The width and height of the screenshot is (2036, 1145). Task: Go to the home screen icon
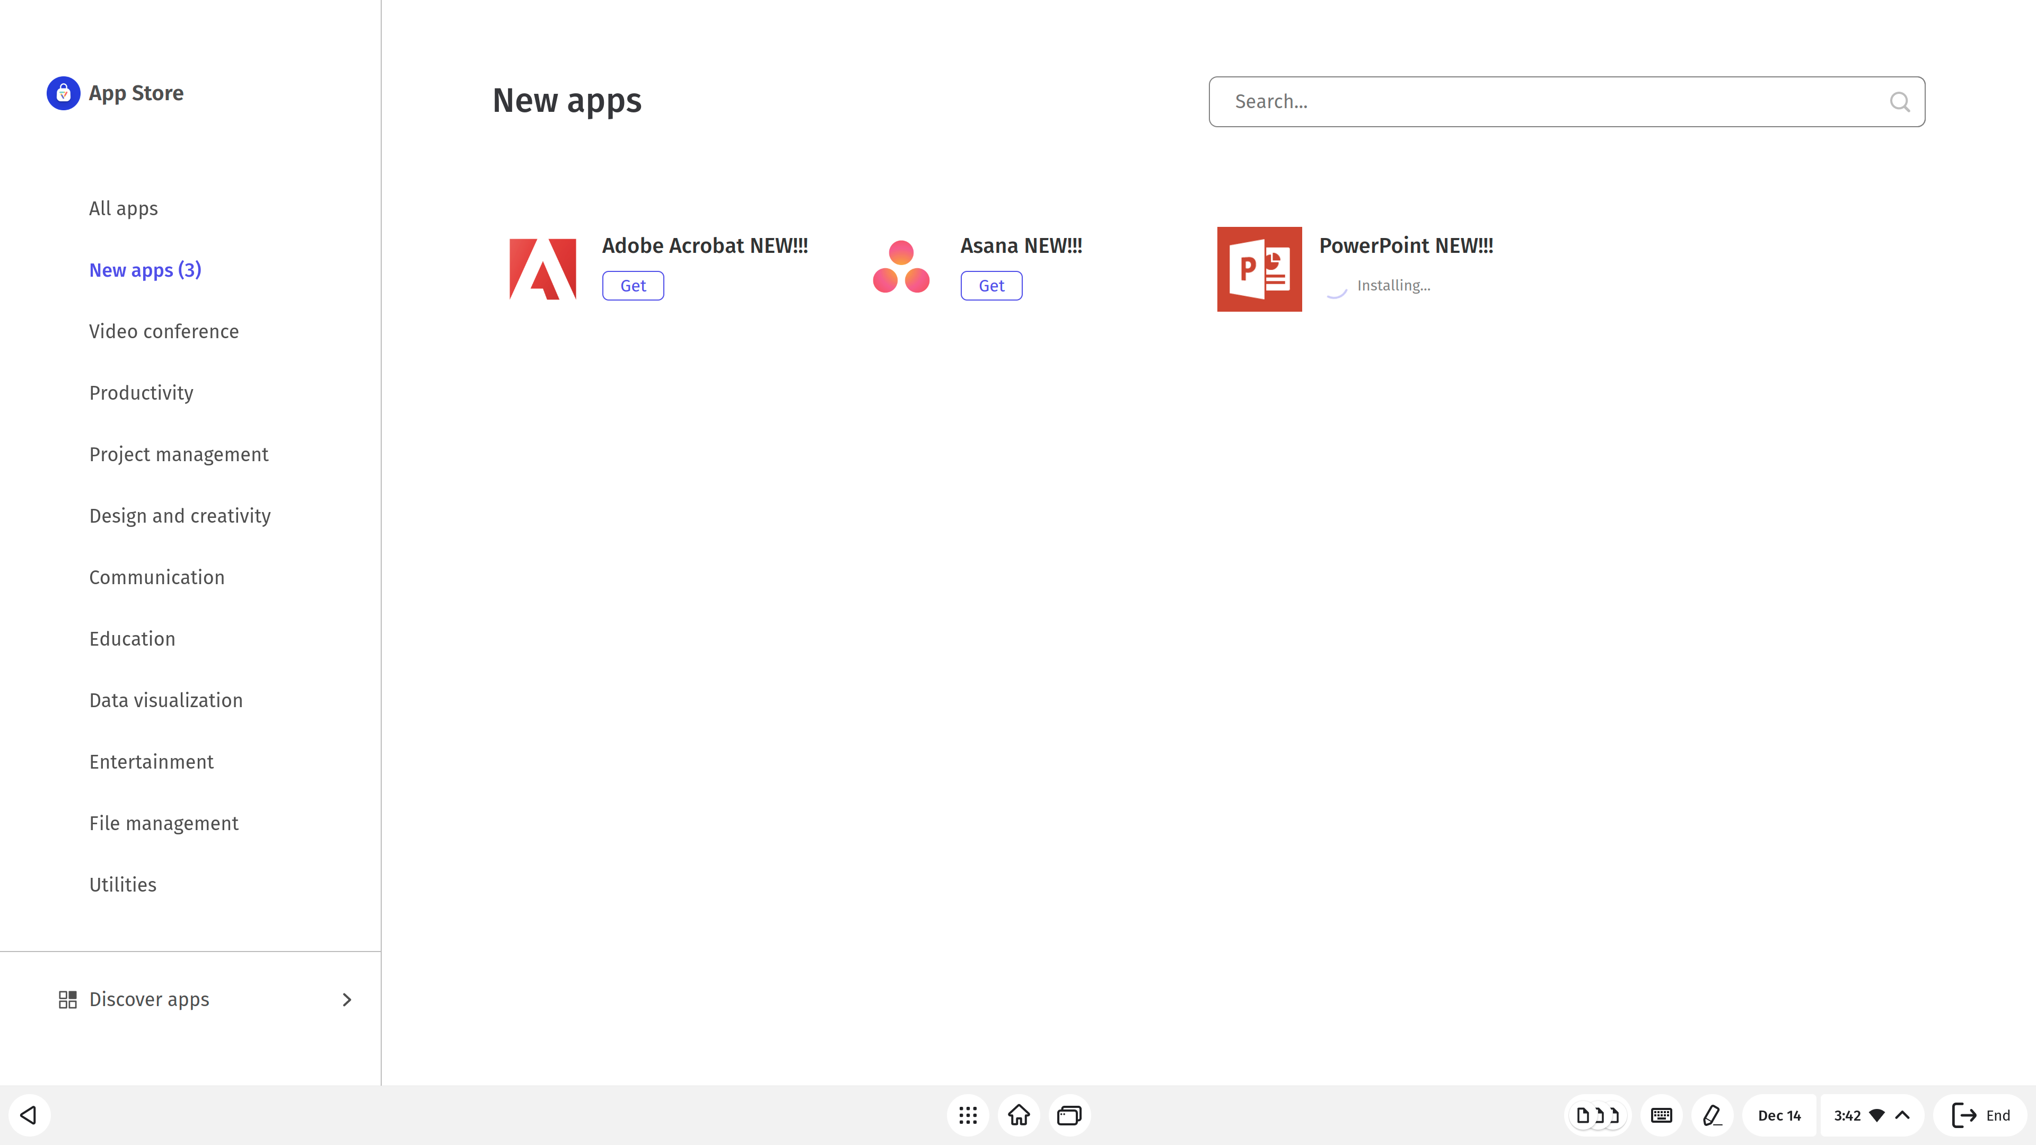point(1019,1115)
